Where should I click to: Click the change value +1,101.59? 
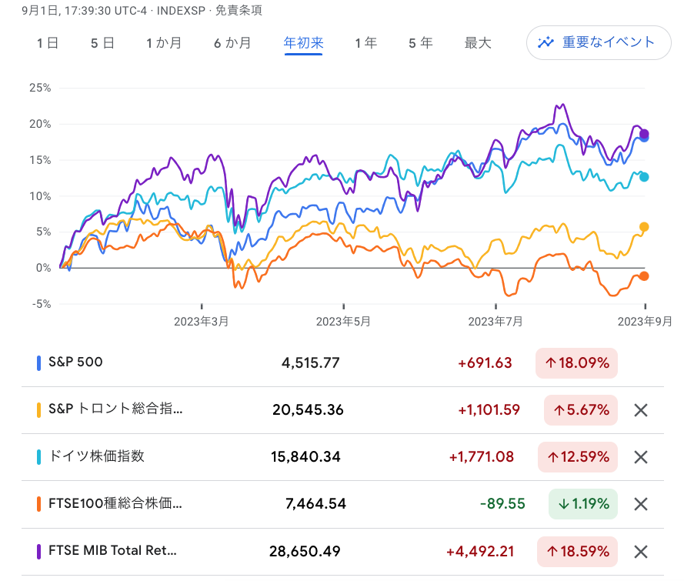[x=489, y=410]
